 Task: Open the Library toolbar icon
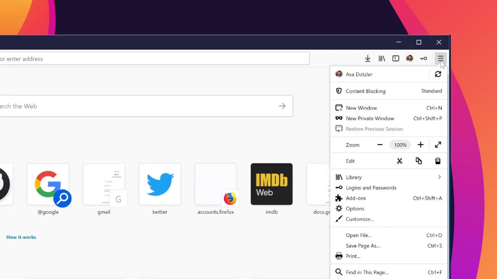tap(382, 59)
